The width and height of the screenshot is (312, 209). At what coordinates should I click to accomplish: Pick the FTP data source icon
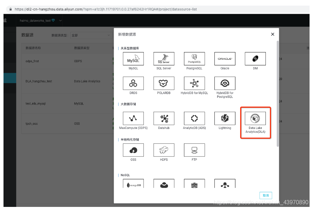coord(194,150)
